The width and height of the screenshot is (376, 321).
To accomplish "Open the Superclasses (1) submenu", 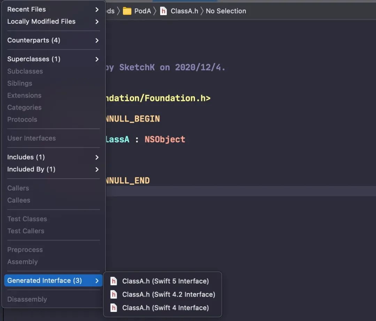I will (34, 59).
